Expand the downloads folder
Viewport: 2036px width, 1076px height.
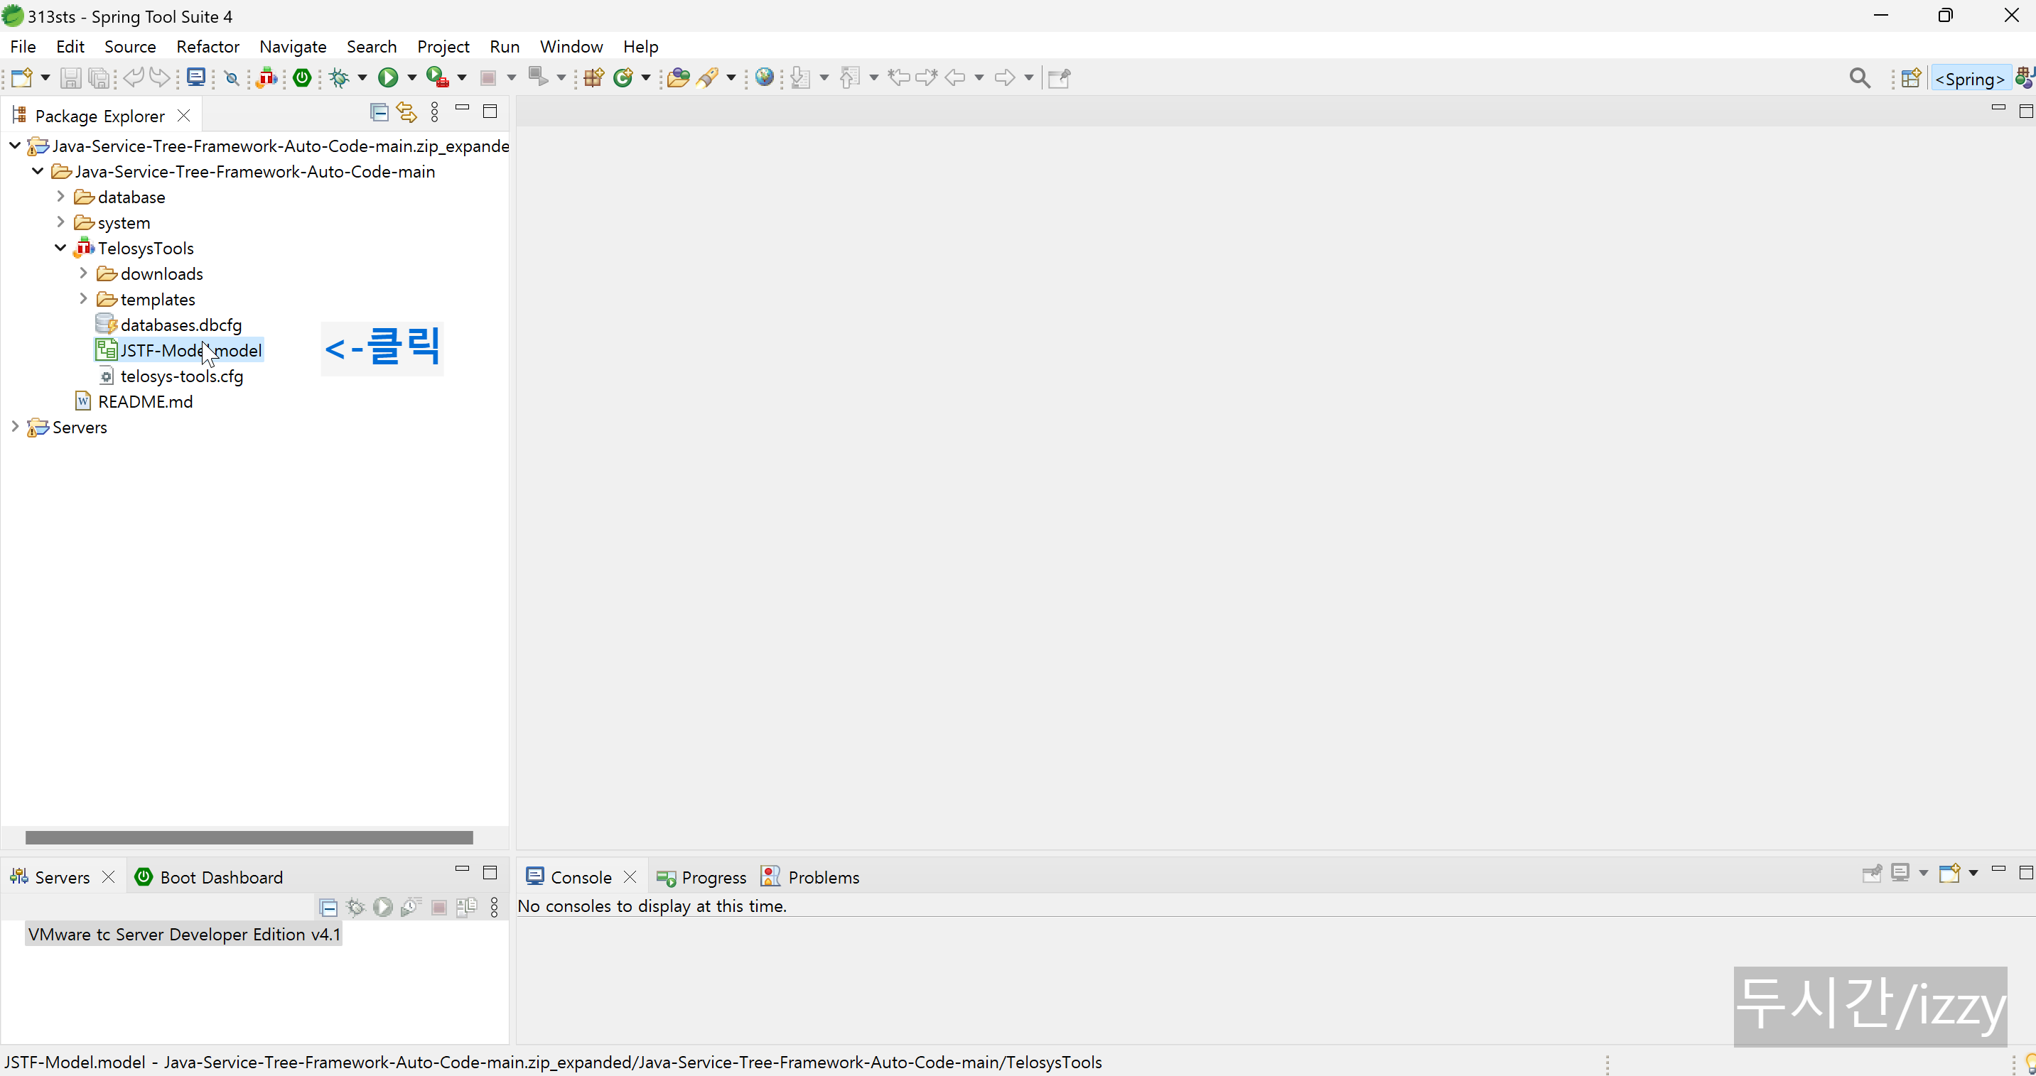click(84, 273)
